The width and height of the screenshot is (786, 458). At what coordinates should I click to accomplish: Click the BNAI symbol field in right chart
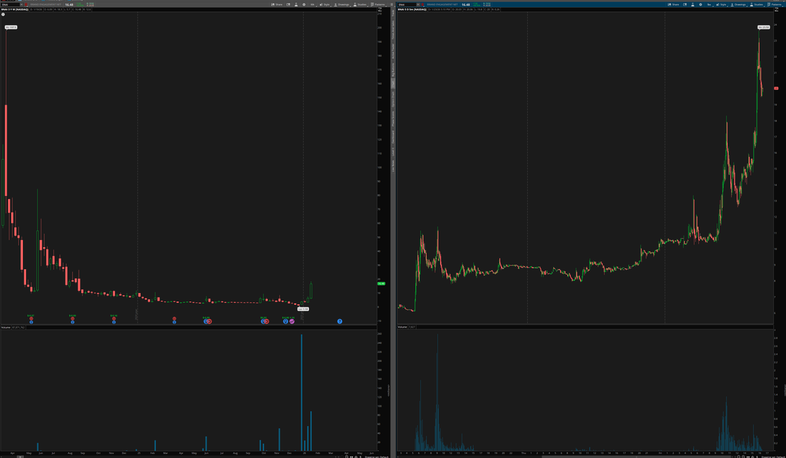pyautogui.click(x=407, y=5)
